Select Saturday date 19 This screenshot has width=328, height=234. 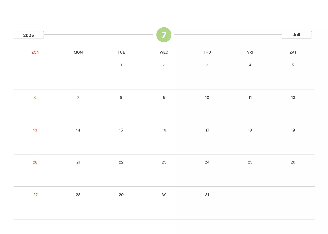[293, 130]
